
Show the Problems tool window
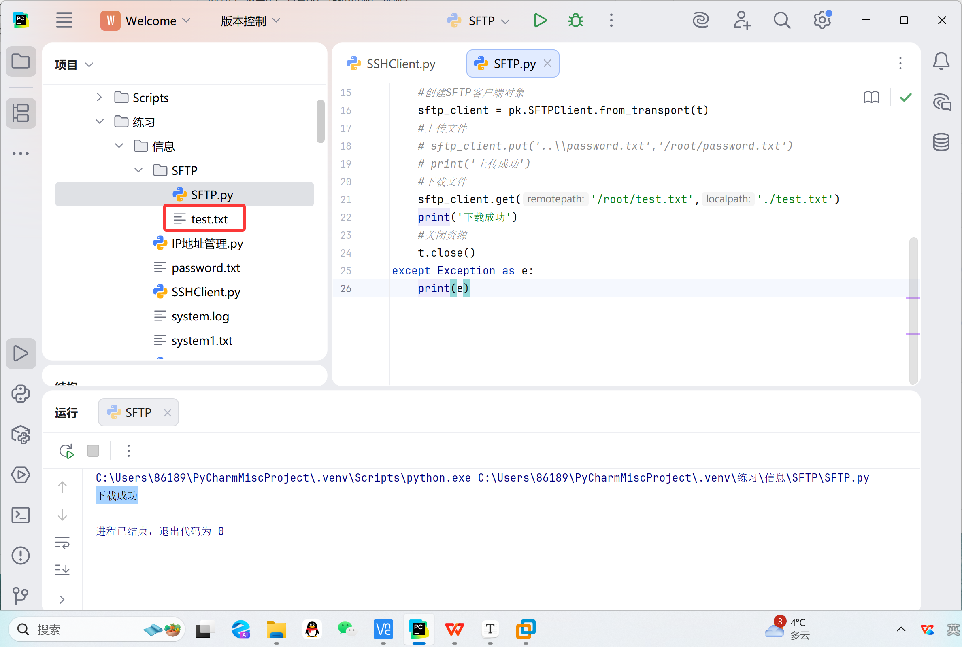pyautogui.click(x=21, y=556)
